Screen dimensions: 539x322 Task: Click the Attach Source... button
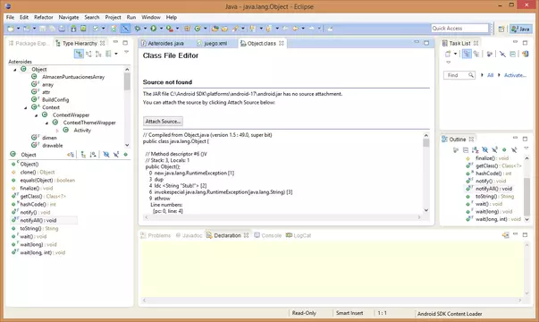tap(163, 122)
